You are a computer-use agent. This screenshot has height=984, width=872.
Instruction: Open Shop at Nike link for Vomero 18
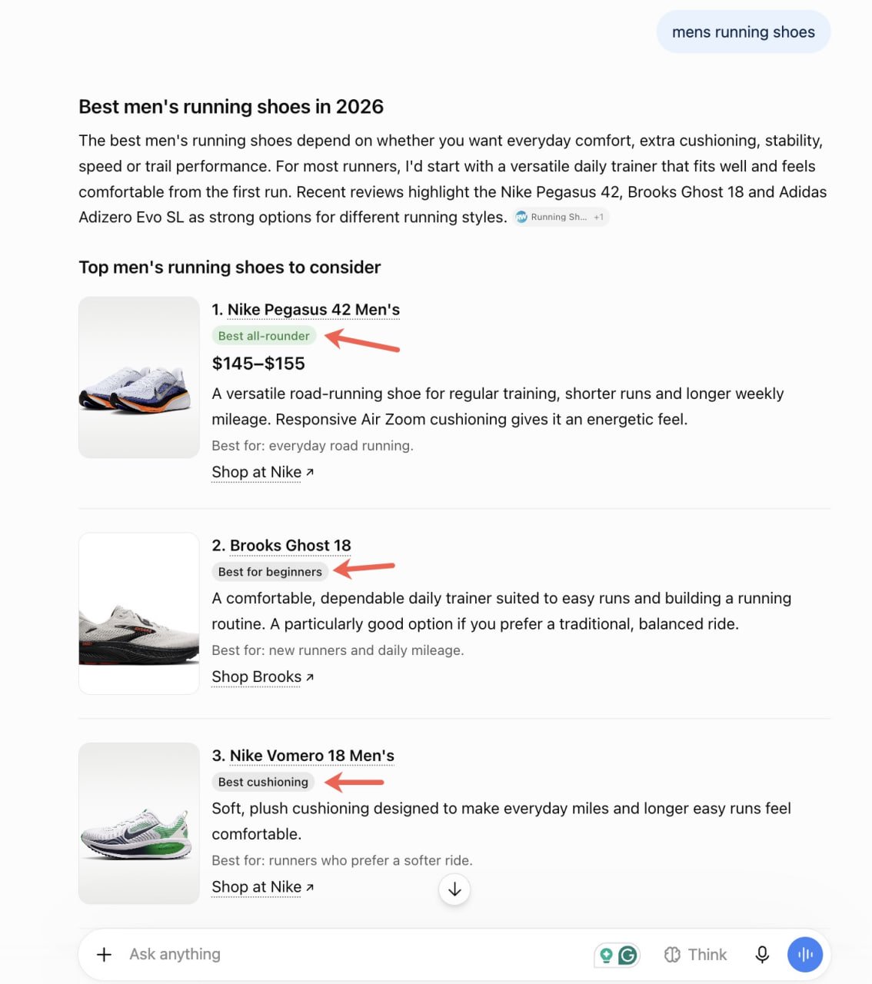263,886
